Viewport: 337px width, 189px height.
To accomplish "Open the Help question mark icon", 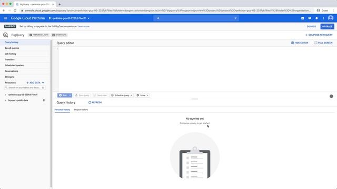I will tap(310, 18).
